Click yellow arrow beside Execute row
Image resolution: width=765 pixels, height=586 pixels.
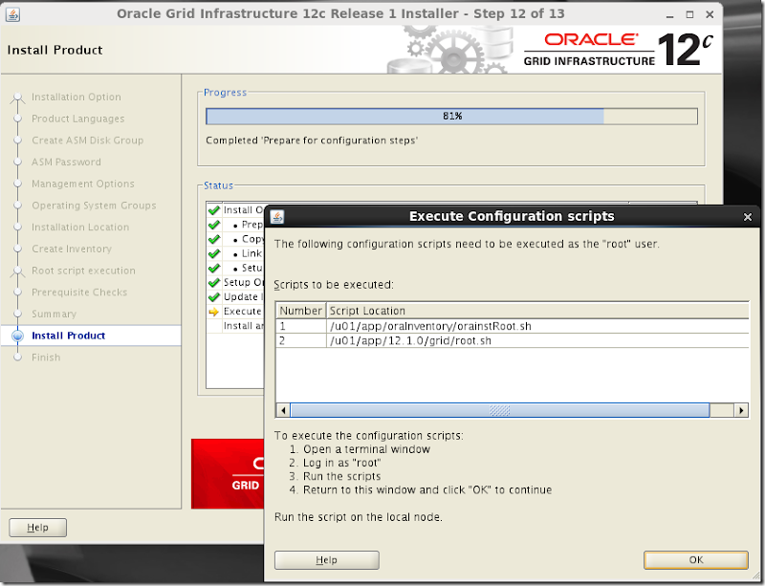(x=213, y=312)
